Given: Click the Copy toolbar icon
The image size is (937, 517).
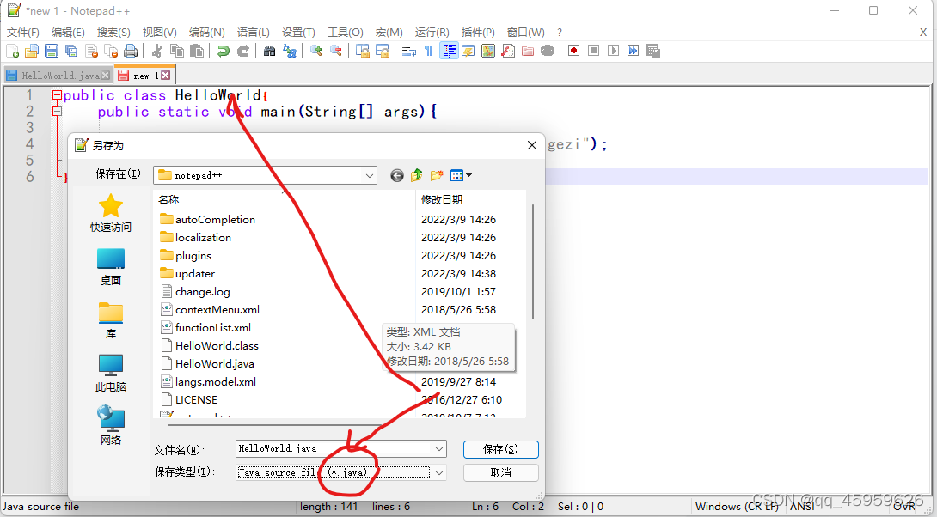Looking at the screenshot, I should click(177, 51).
